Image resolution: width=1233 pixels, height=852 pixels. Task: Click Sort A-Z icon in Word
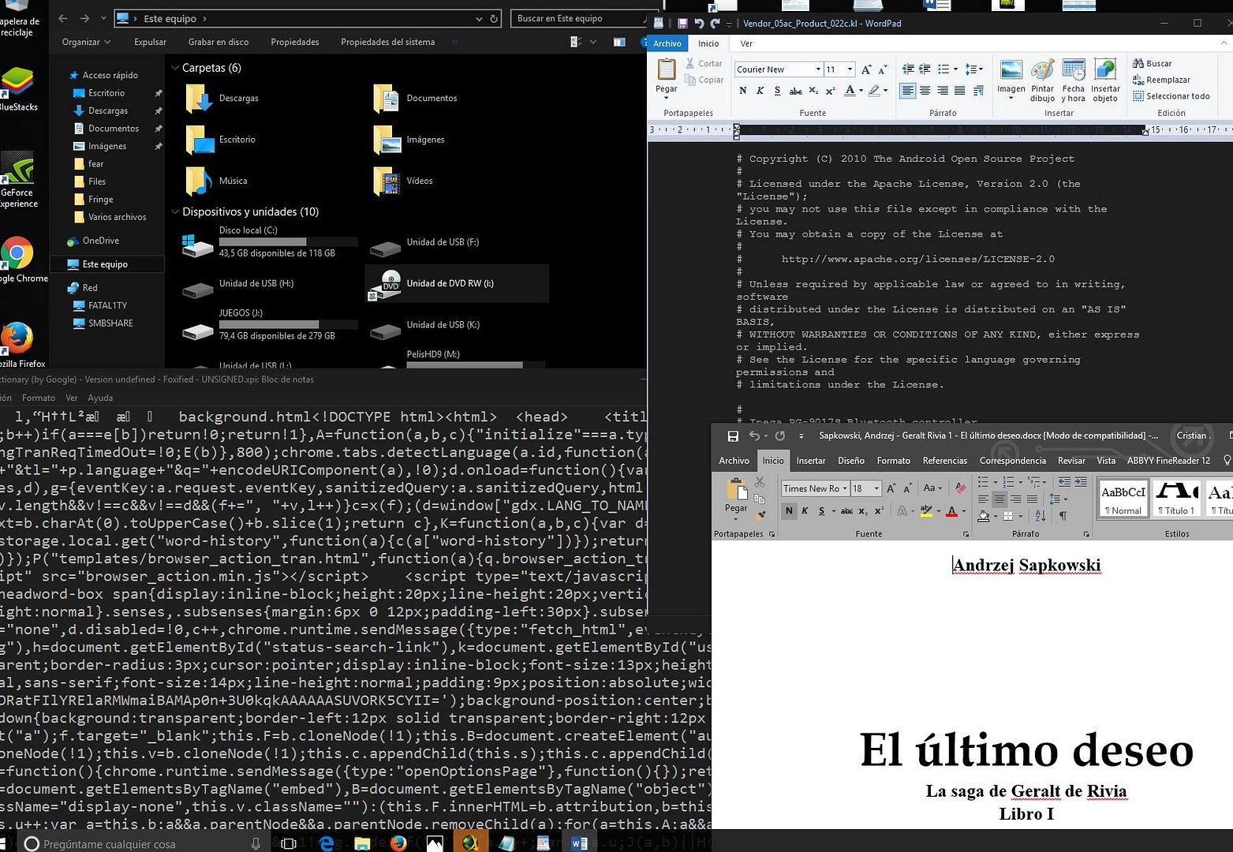coord(1041,516)
